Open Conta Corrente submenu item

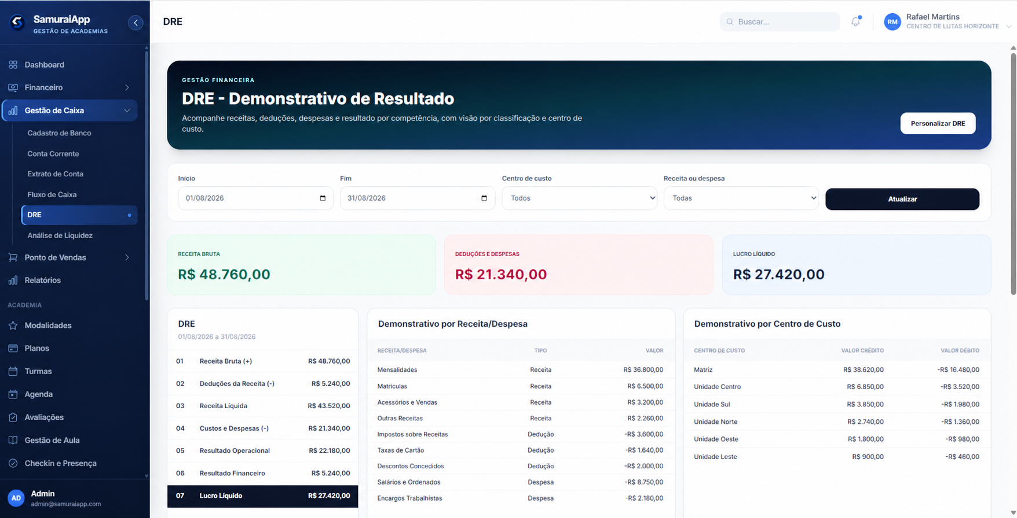(53, 154)
